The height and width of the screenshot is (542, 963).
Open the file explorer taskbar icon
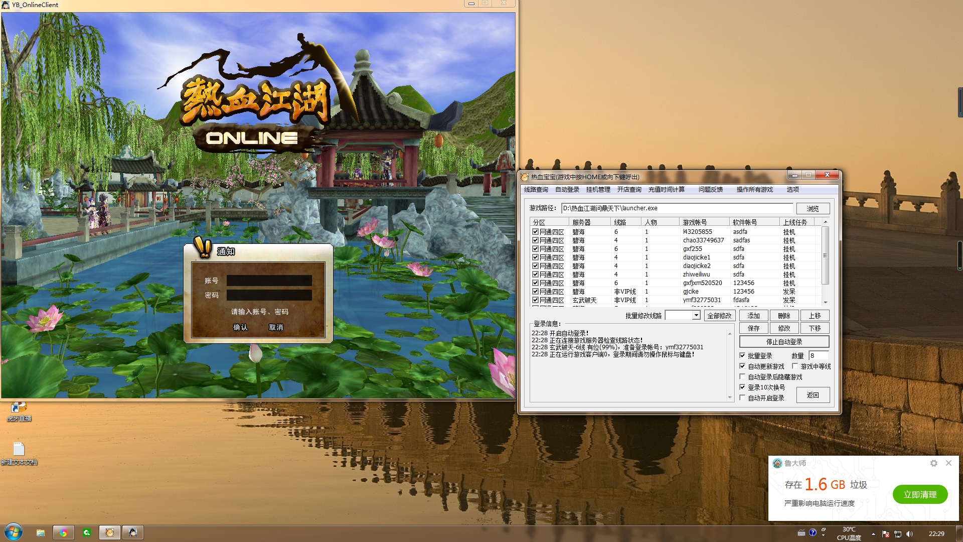click(41, 532)
